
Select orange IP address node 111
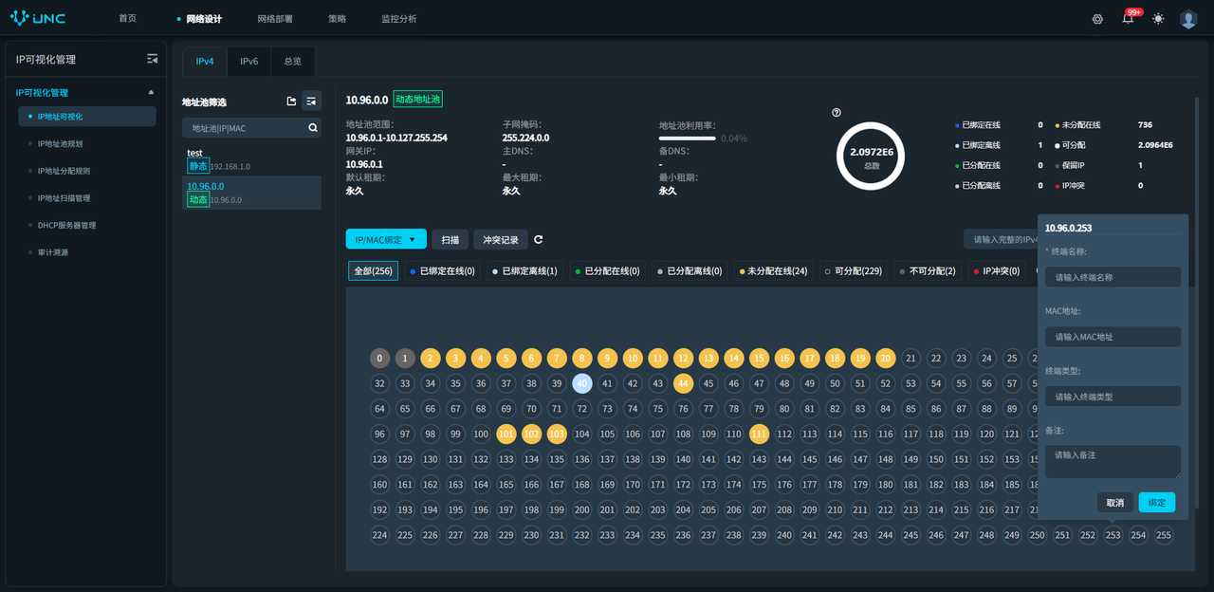click(x=759, y=434)
